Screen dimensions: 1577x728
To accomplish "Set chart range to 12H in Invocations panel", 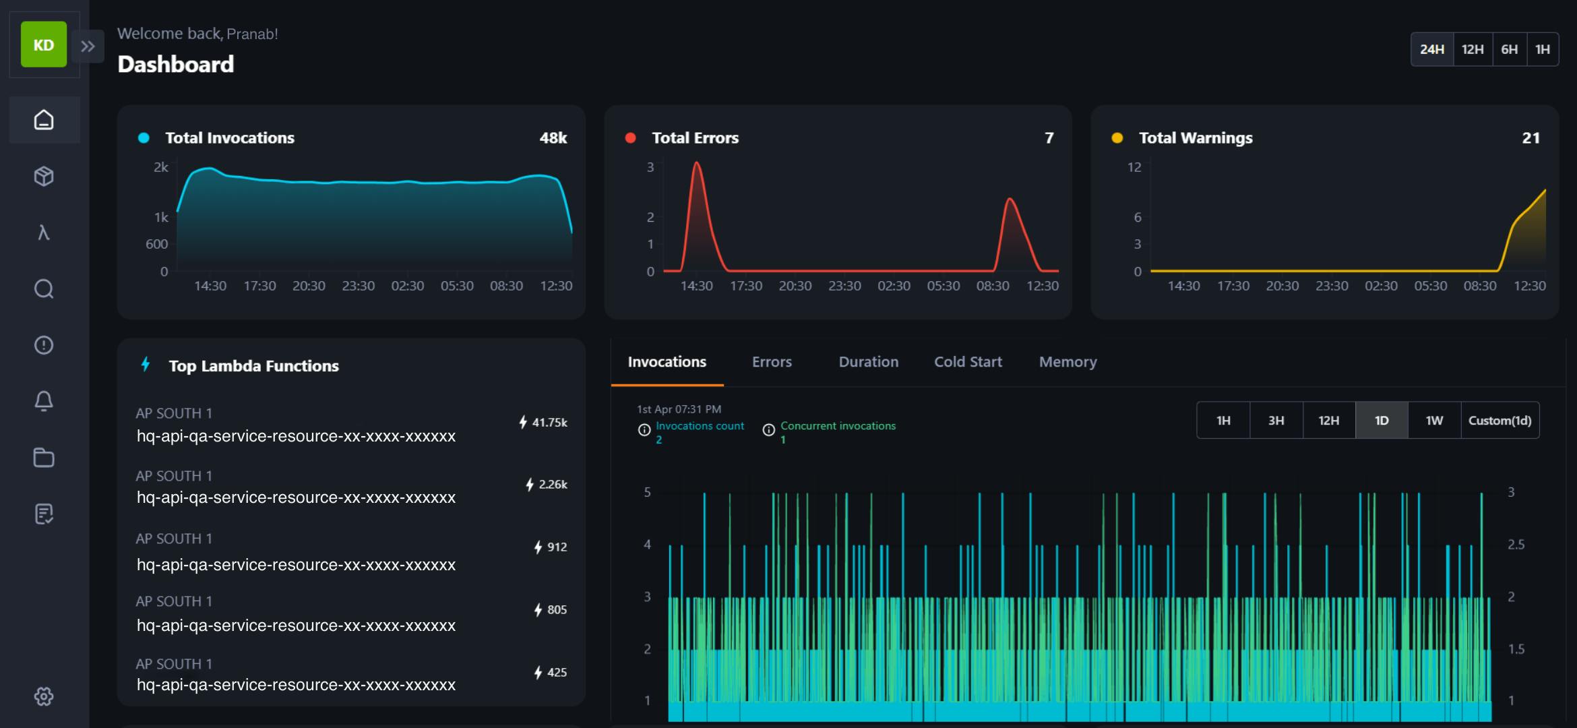I will point(1328,421).
